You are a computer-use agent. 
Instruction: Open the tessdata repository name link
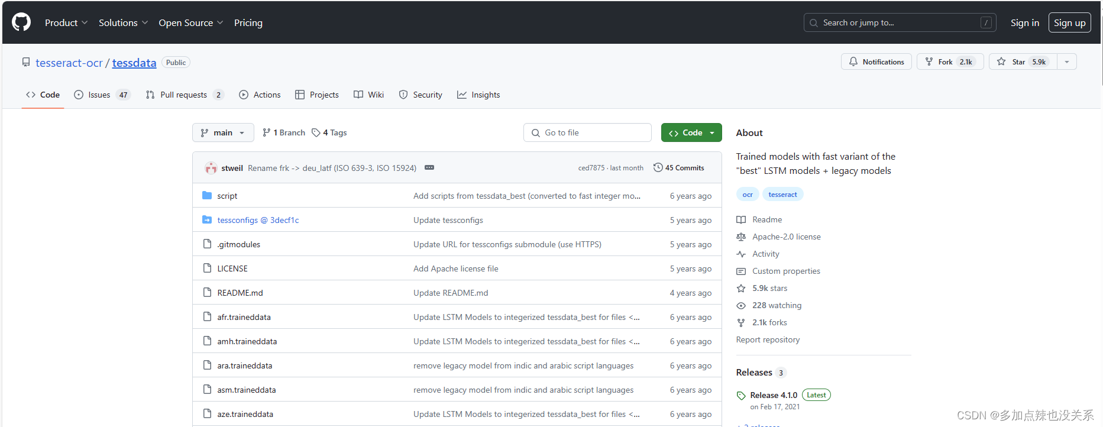pyautogui.click(x=134, y=63)
